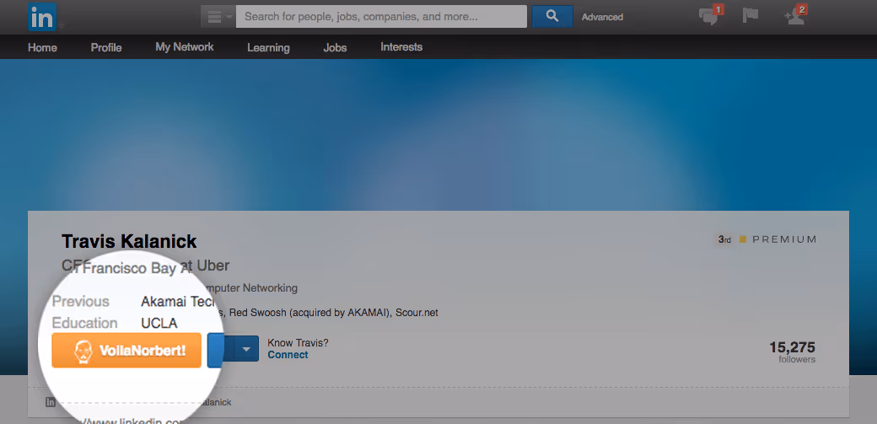Open Advanced search
This screenshot has width=877, height=424.
(602, 18)
